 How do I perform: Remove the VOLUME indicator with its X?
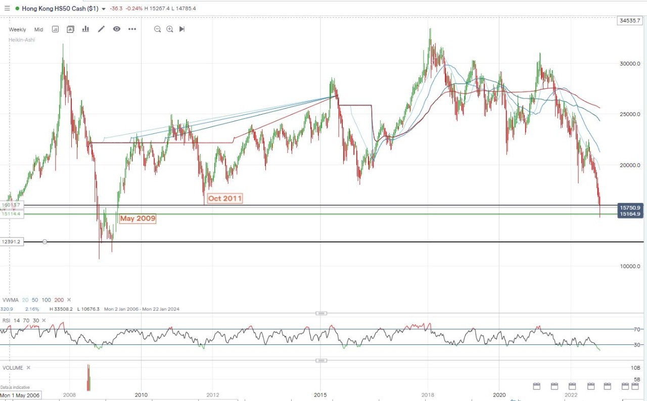(28, 368)
